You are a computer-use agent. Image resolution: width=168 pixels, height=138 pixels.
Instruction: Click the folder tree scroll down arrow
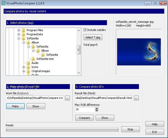(79, 73)
